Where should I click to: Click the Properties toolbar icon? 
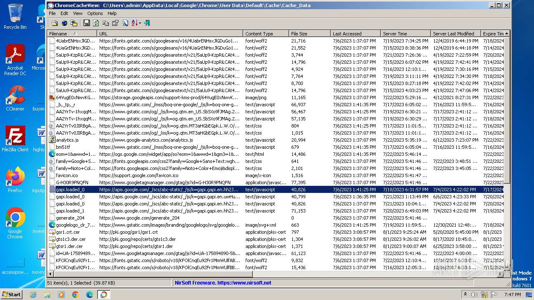tap(115, 23)
